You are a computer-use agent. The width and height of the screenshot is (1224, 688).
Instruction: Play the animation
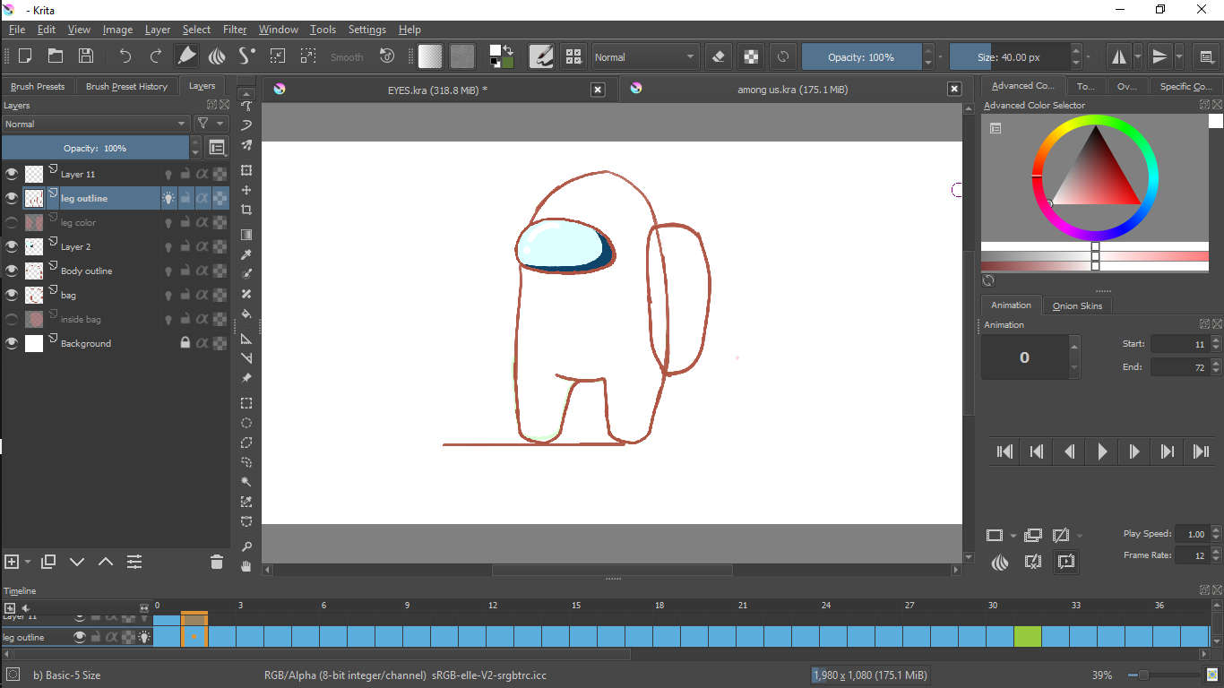(x=1102, y=451)
